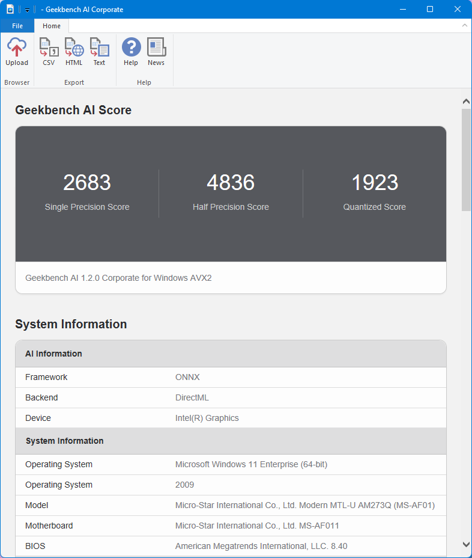Image resolution: width=472 pixels, height=558 pixels.
Task: Export results as HTML
Action: click(x=74, y=52)
